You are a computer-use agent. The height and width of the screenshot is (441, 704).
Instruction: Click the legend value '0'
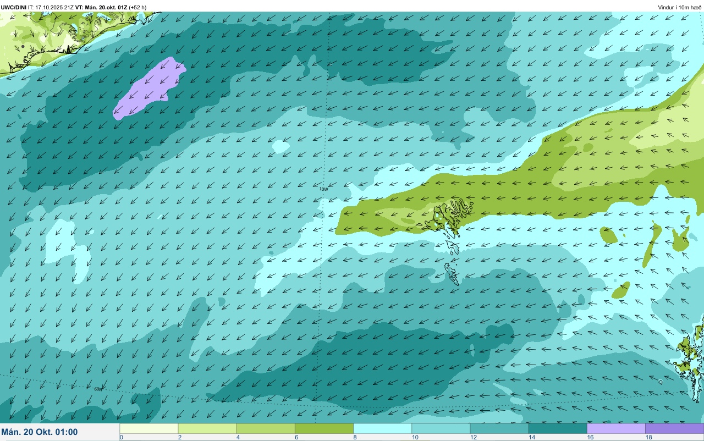pyautogui.click(x=121, y=437)
